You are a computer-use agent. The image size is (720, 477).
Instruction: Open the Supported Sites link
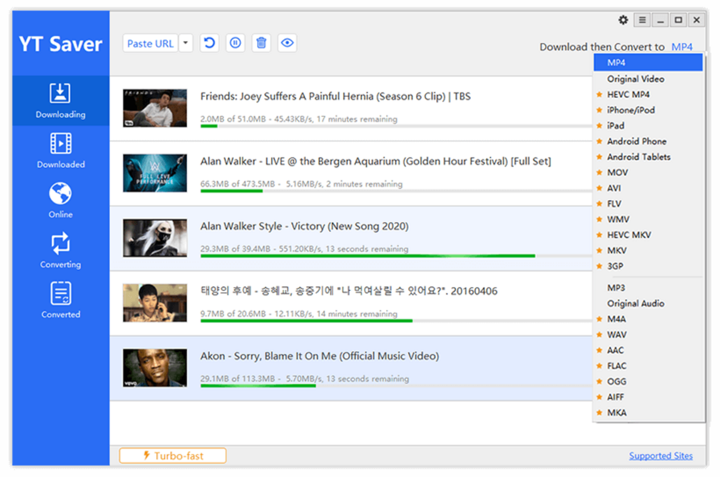pyautogui.click(x=660, y=455)
